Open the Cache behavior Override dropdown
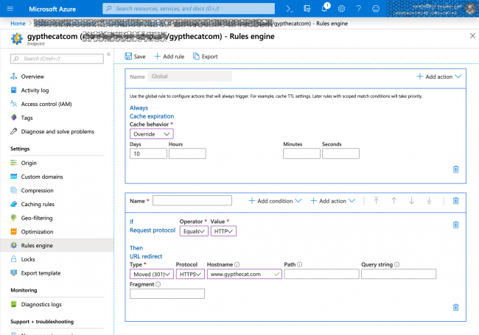479x335 pixels. [152, 134]
